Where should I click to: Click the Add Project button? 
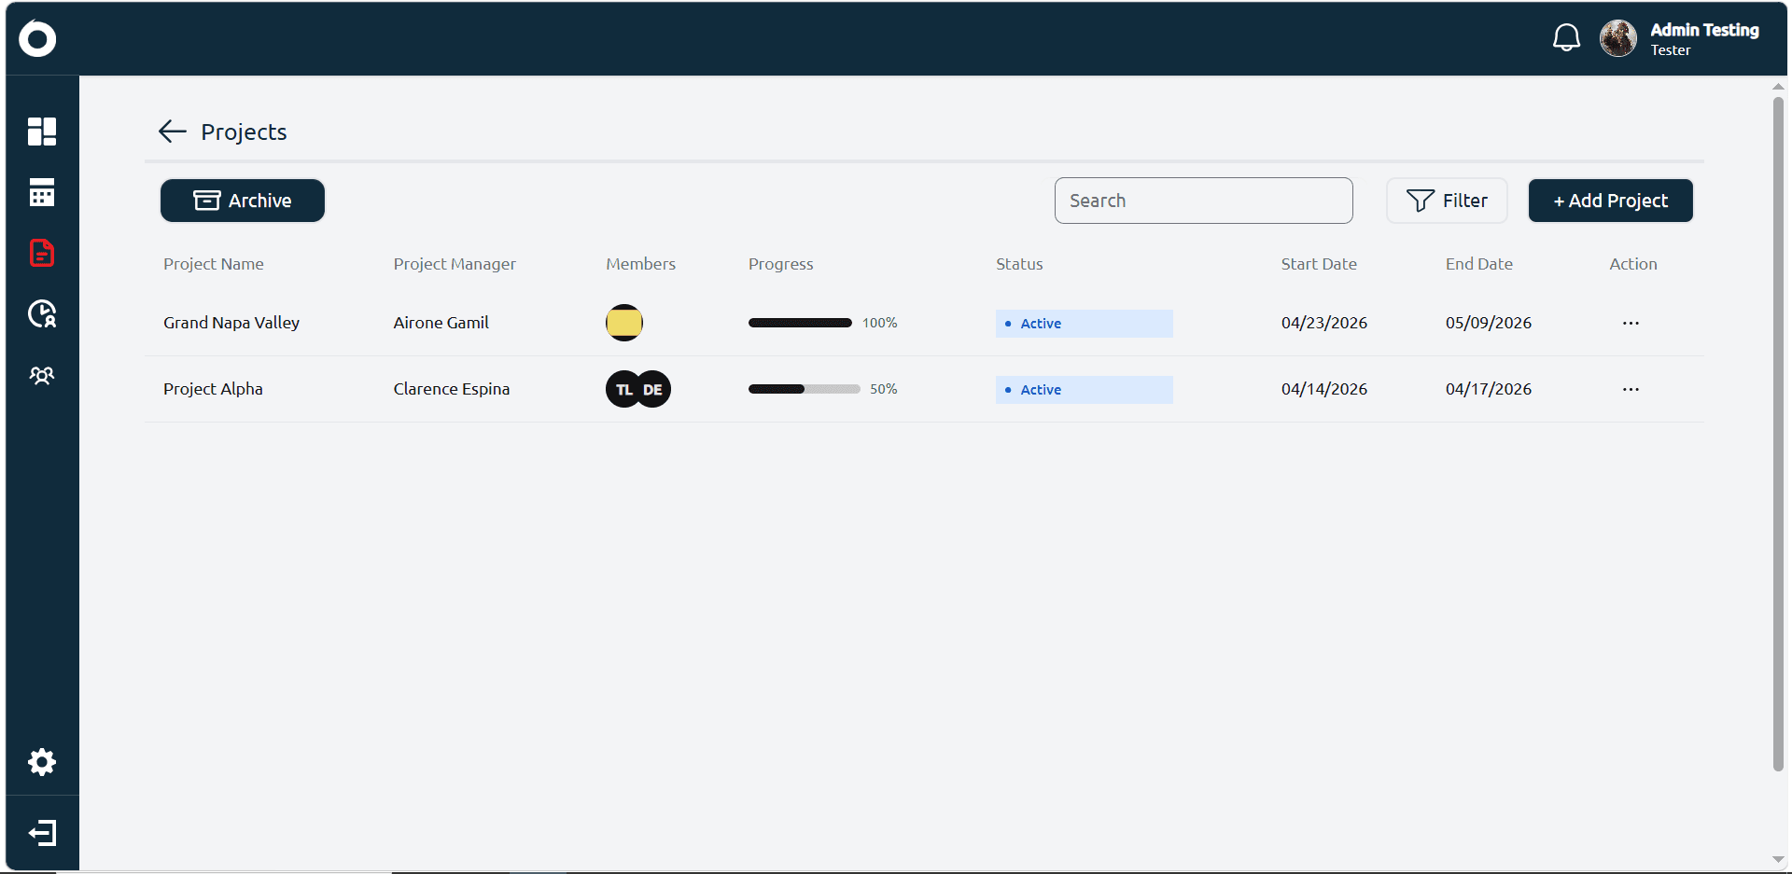coord(1610,200)
